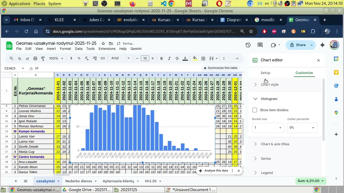Click the Share button
The height and width of the screenshot is (193, 344).
[x=297, y=45]
